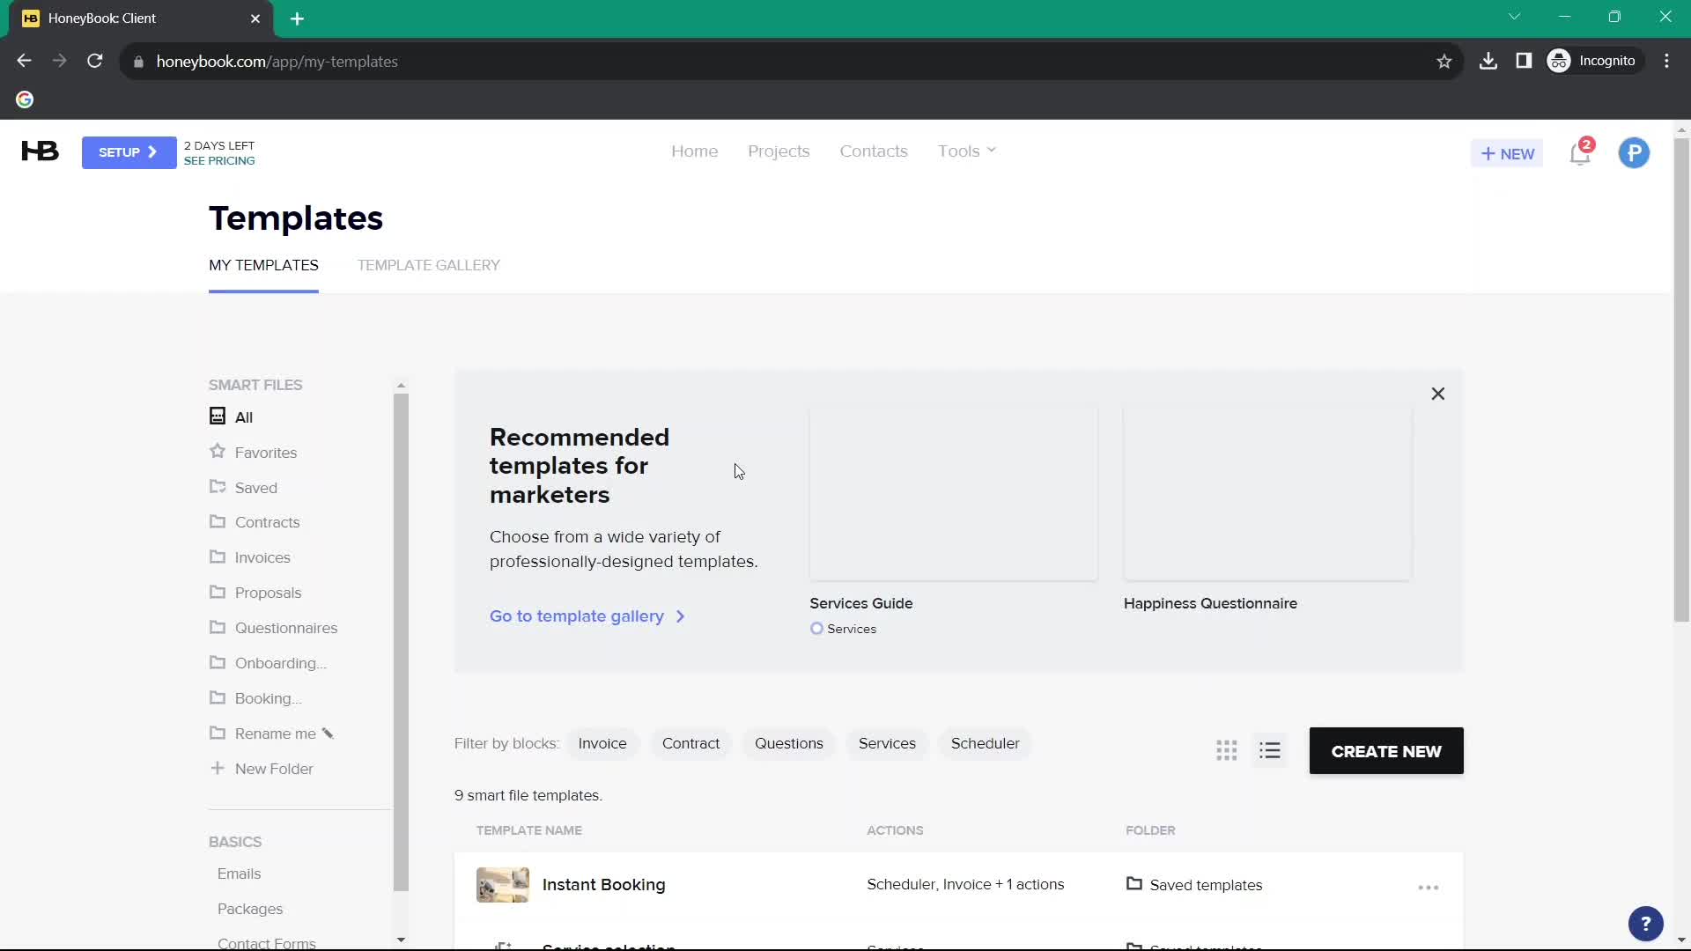1691x951 pixels.
Task: Open the Rename me folder
Action: coord(262,734)
